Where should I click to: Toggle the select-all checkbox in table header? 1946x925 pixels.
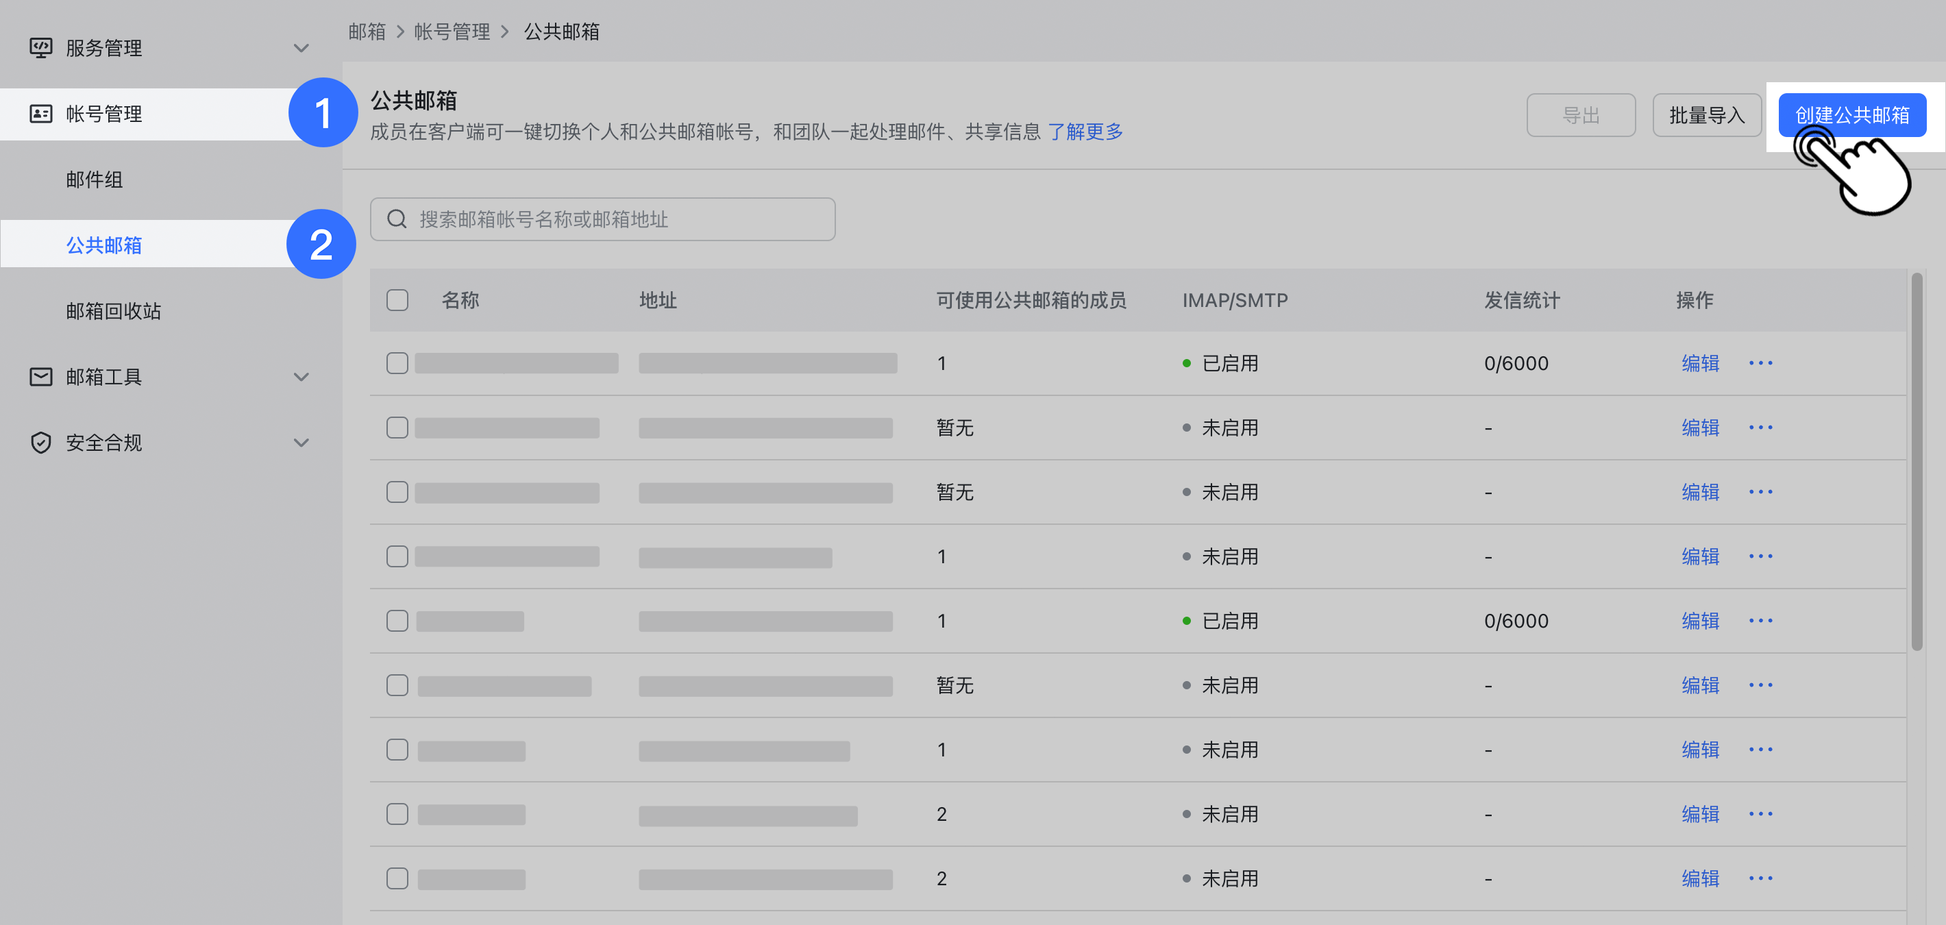coord(397,300)
